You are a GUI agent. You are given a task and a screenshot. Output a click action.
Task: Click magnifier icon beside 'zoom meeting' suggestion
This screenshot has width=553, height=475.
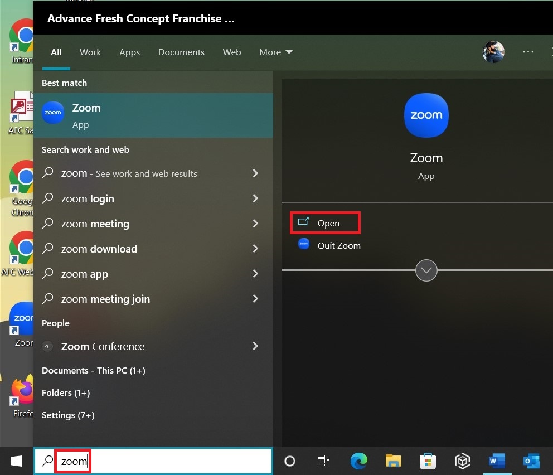(47, 223)
